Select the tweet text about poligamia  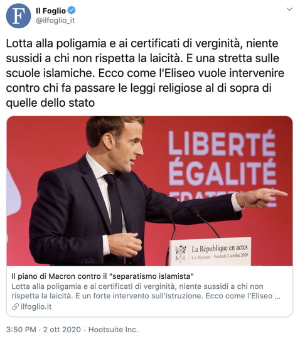point(145,73)
